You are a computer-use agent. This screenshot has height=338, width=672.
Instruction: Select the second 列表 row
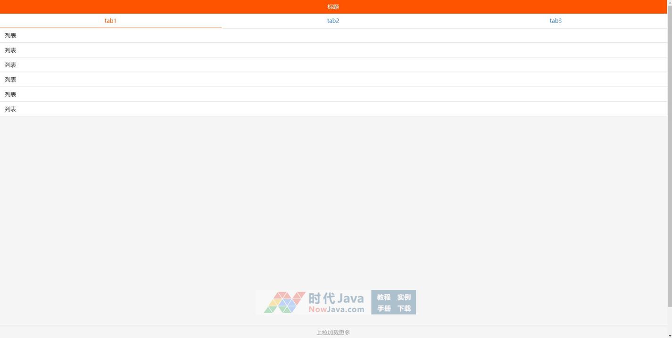[10, 50]
